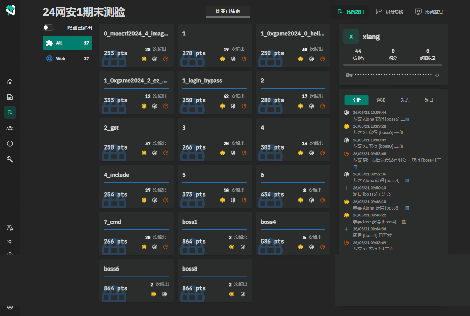Click the gold first-blood icon on boss6 card
Viewport: 470px width, 316px height.
tap(153, 294)
